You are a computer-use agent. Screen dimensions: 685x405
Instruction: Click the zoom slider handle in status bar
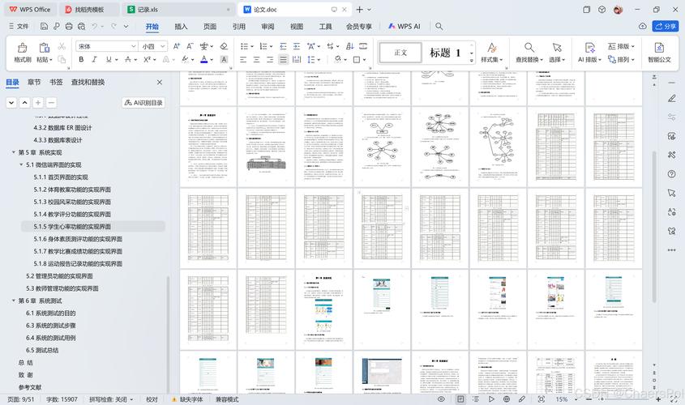click(x=602, y=399)
